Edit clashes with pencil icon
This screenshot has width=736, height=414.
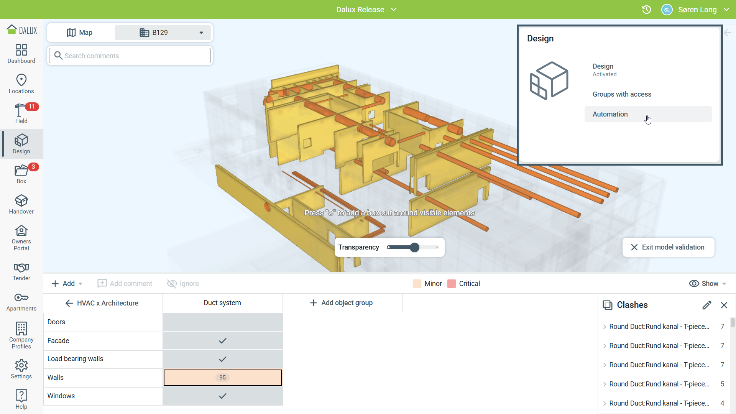pyautogui.click(x=707, y=305)
